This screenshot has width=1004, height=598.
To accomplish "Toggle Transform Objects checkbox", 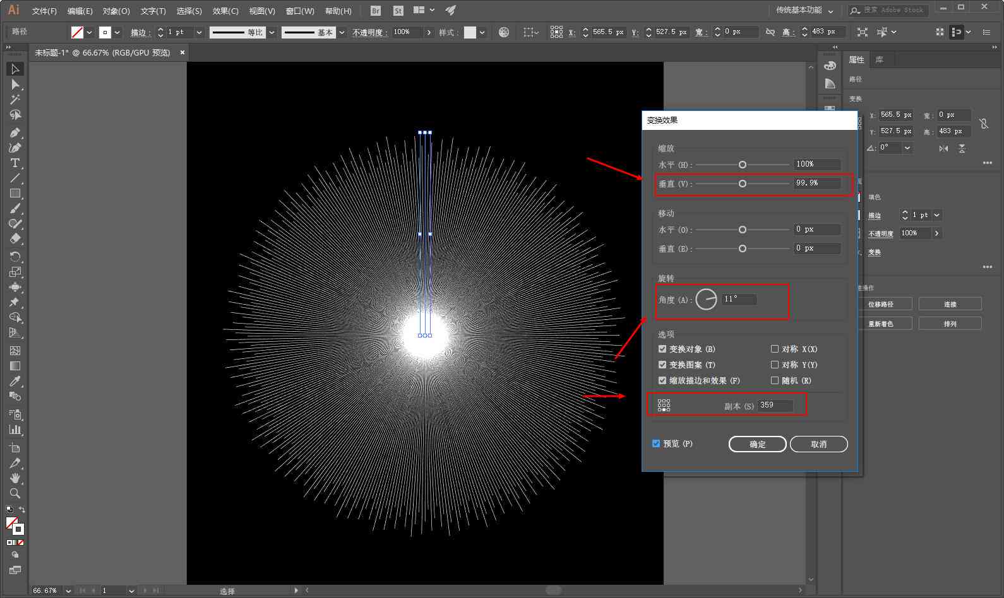I will point(662,349).
